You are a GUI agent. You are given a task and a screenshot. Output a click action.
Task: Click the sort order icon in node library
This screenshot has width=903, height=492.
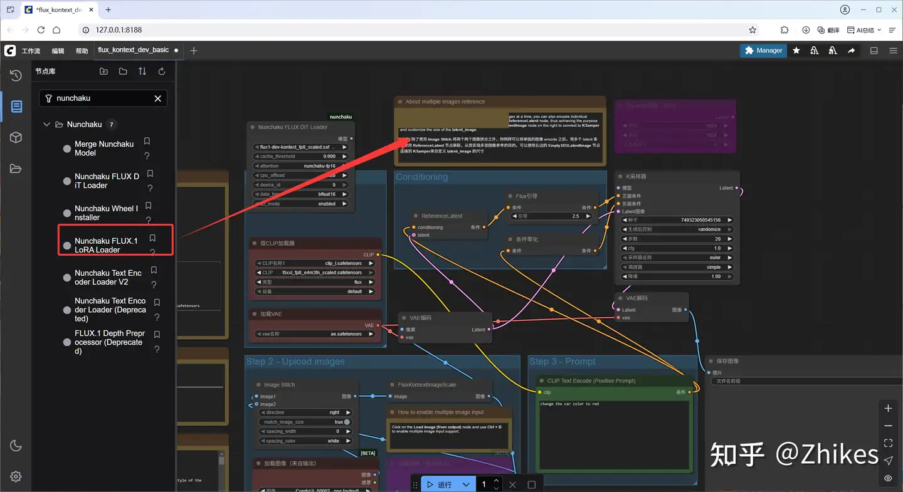point(142,71)
